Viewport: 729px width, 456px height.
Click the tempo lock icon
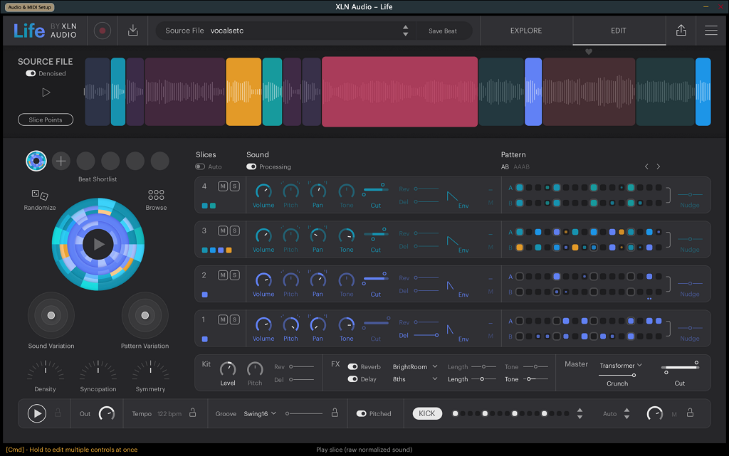click(192, 413)
